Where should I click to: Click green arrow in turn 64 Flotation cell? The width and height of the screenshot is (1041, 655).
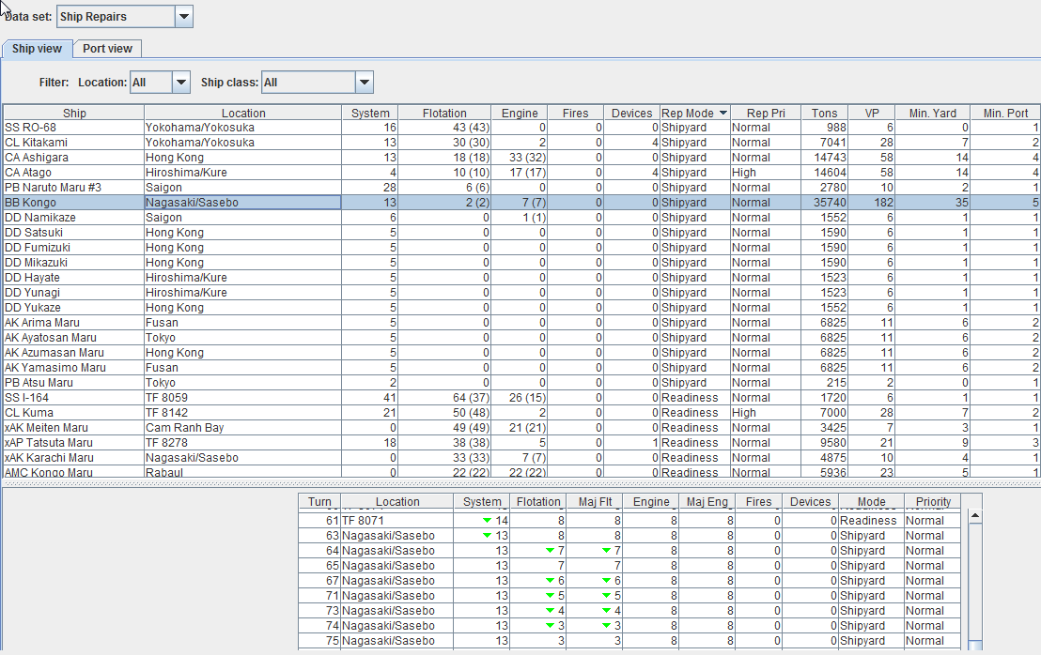pyautogui.click(x=550, y=551)
